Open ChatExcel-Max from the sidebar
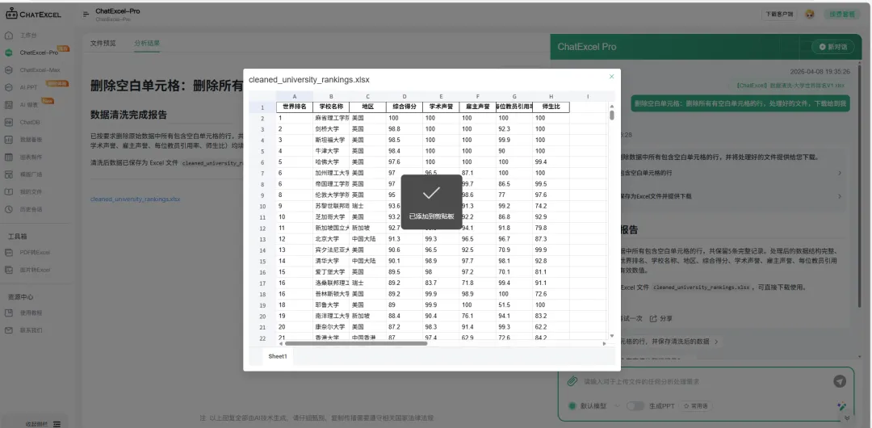Image resolution: width=872 pixels, height=428 pixels. (x=40, y=70)
